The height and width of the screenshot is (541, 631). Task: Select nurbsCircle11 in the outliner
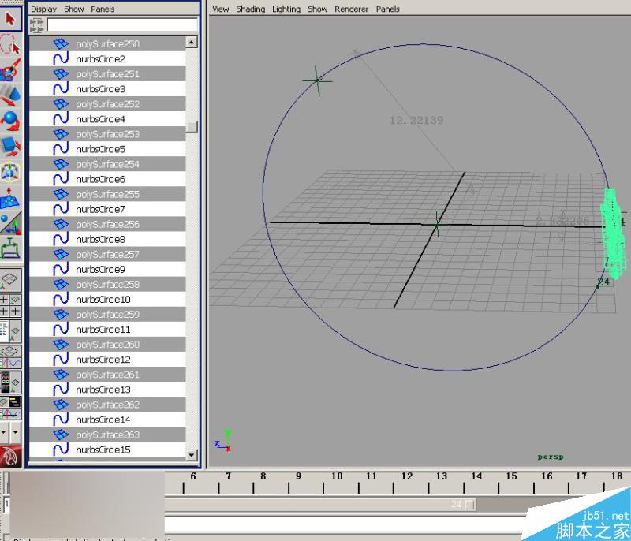107,330
